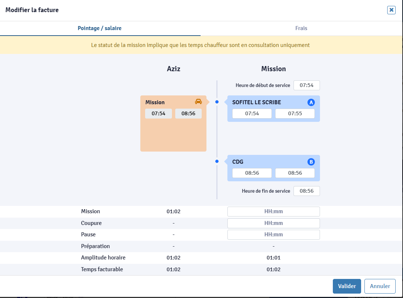Focus the Coupure HH:mm input field
Viewport: 403px width, 298px height.
click(x=273, y=223)
